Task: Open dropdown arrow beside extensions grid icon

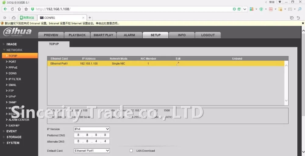Action: tap(256, 9)
